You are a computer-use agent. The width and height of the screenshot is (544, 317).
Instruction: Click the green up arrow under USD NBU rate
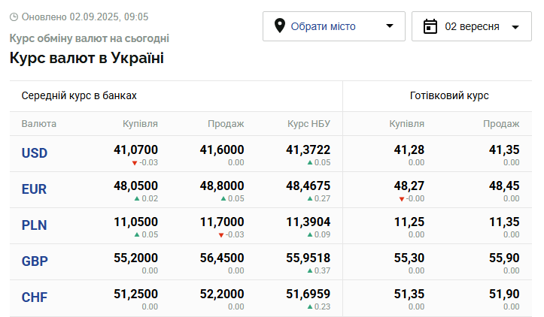310,162
